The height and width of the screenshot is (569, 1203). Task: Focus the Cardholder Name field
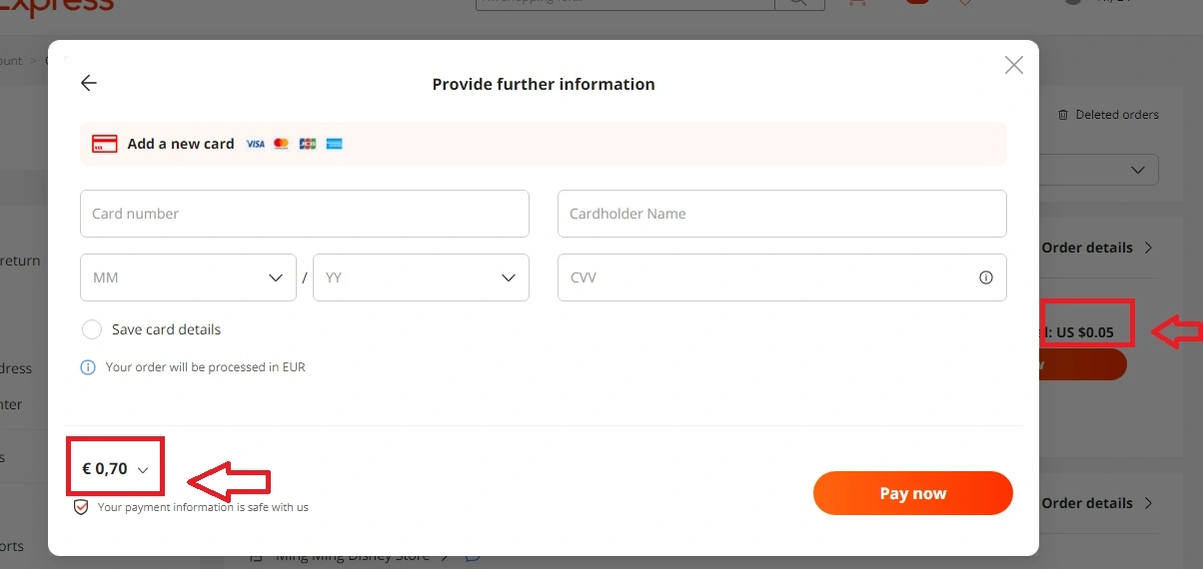(x=782, y=214)
